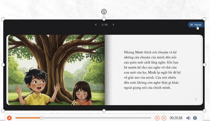Pause the storybook playback

[x=196, y=25]
